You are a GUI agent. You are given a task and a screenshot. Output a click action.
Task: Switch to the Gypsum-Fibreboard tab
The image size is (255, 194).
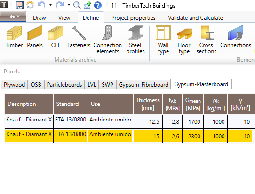point(143,85)
